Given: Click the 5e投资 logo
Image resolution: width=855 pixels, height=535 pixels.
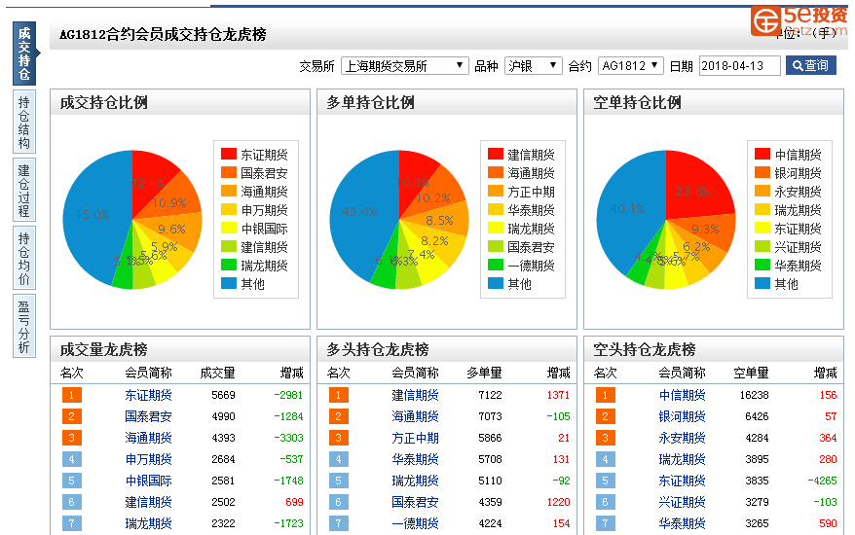Looking at the screenshot, I should click(x=799, y=20).
